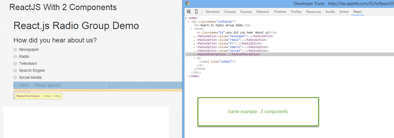Collapse the form element node arrow
Viewport: 394px width, 138px height.
coord(192,29)
